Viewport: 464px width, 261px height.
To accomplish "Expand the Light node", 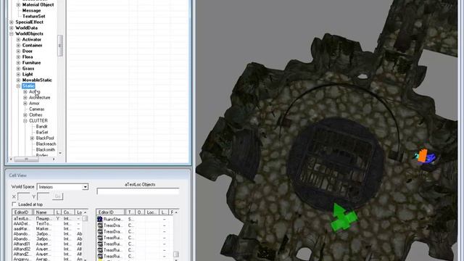I will point(18,74).
